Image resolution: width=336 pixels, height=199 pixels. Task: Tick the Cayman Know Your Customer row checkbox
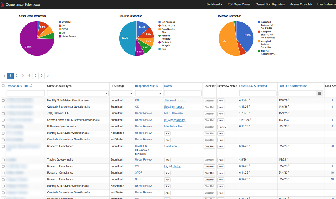click(x=3, y=120)
